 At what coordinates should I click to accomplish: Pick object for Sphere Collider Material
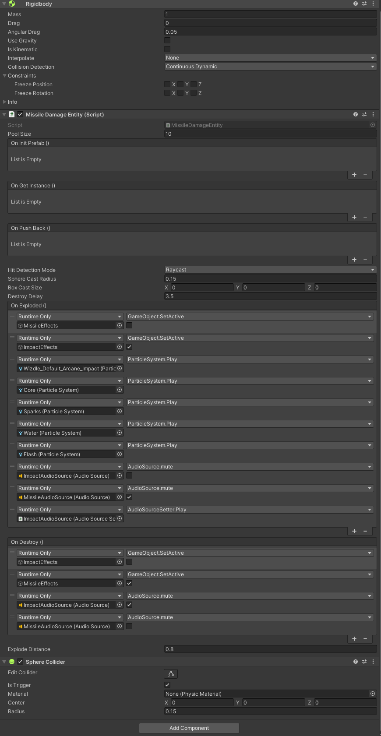click(x=373, y=694)
